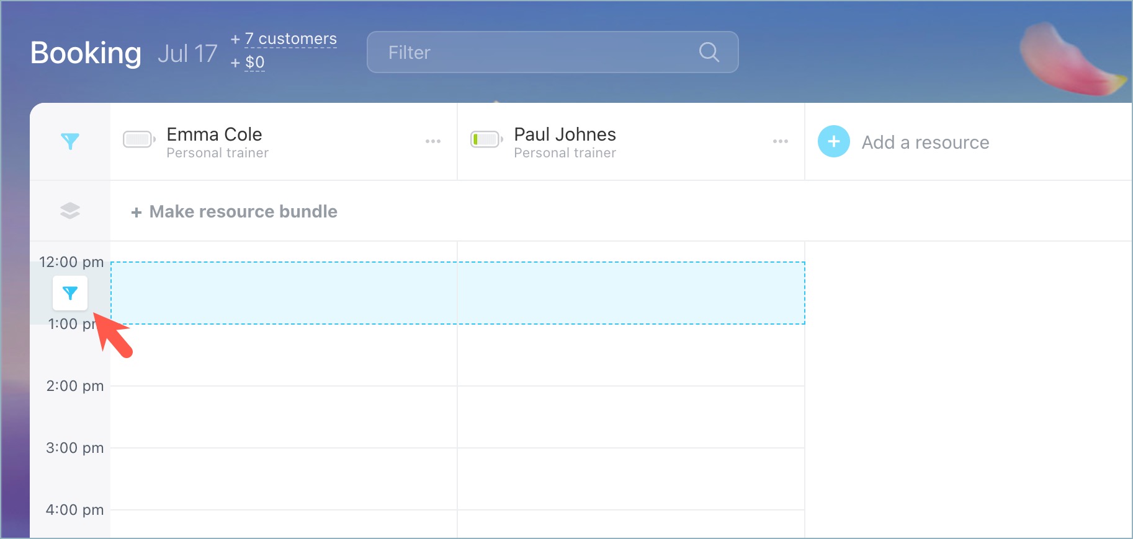Click the filter funnel icon in header column
1133x539 pixels.
tap(70, 141)
